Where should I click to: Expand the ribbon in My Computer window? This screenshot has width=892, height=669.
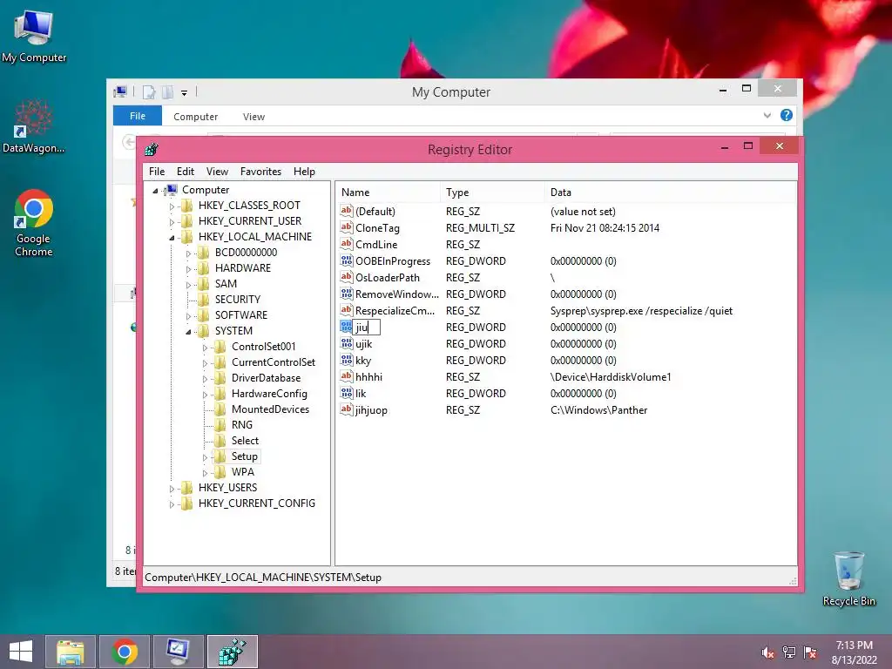(x=767, y=116)
